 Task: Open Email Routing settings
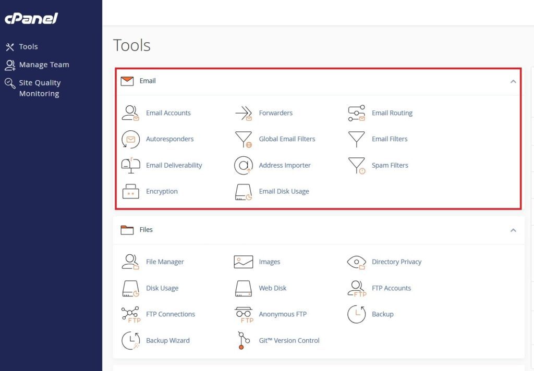pos(392,113)
